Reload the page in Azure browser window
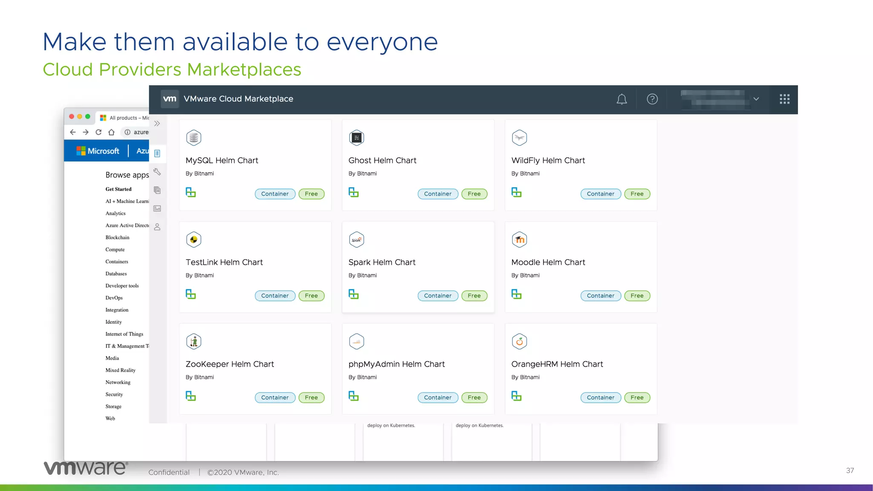Viewport: 873px width, 491px height. click(98, 132)
